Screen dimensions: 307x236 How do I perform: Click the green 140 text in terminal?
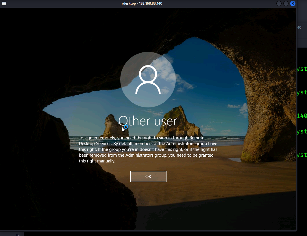(302, 116)
